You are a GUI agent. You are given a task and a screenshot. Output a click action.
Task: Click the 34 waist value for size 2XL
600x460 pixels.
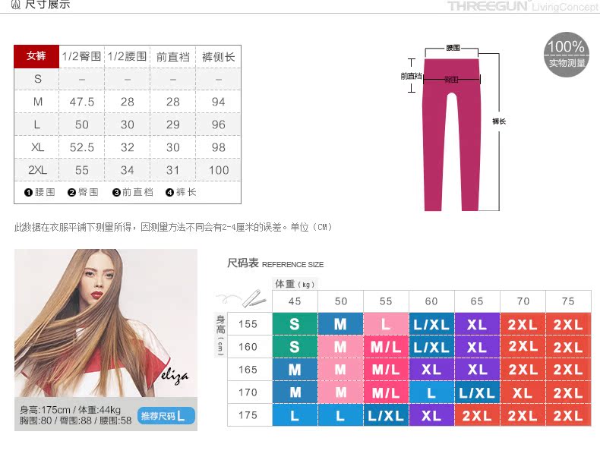pyautogui.click(x=128, y=170)
